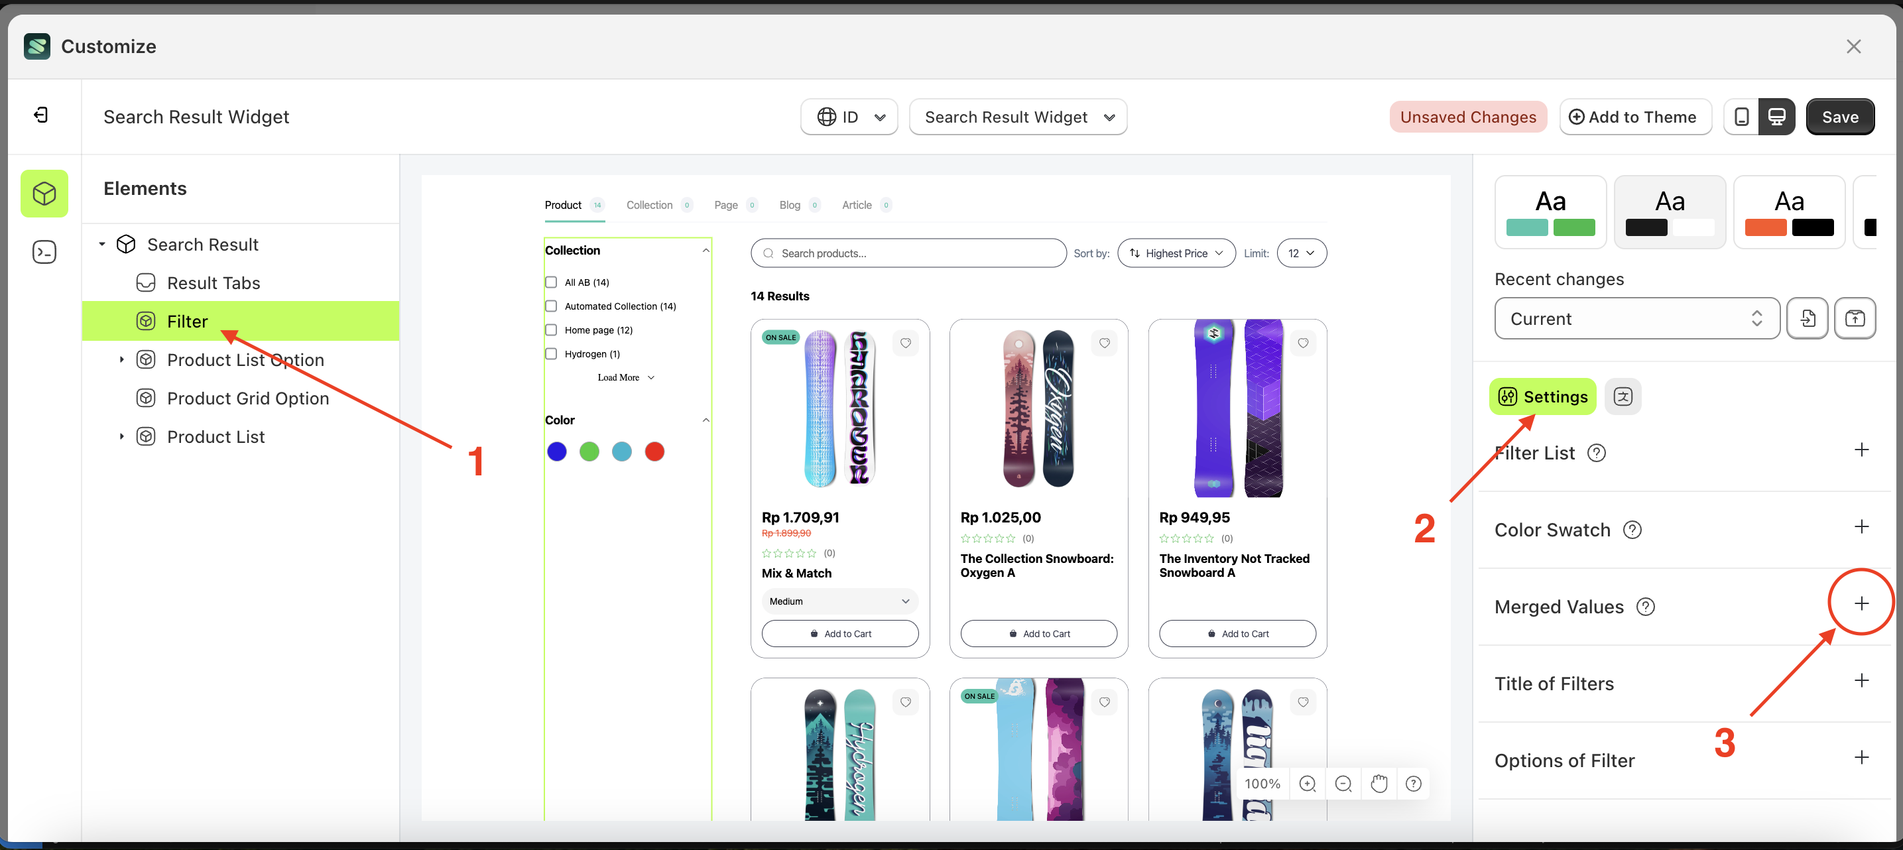Screen dimensions: 1903x850
Task: Expand the Product List tree item
Action: point(123,436)
